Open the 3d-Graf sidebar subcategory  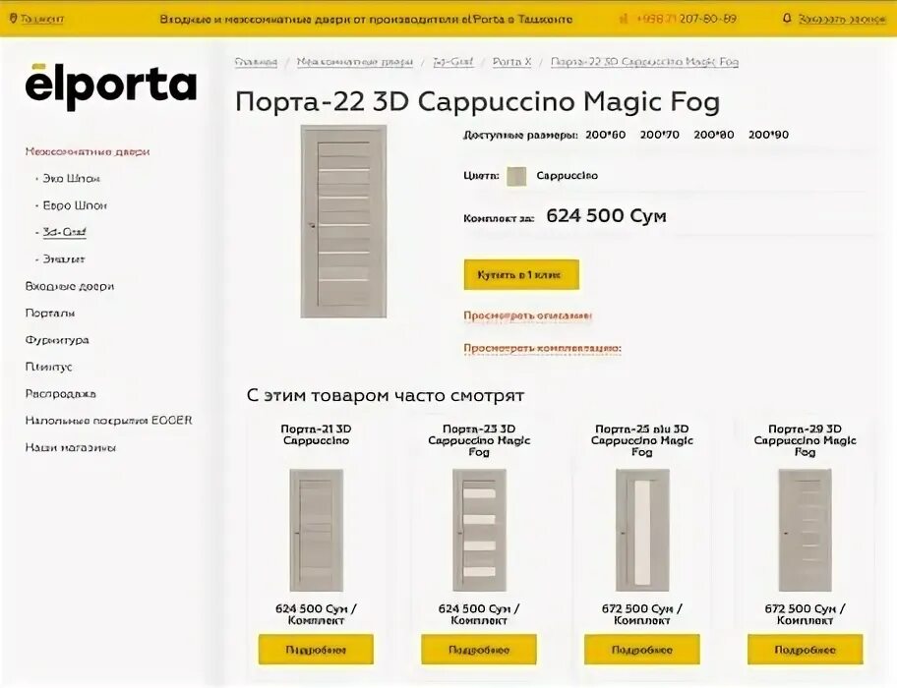[x=64, y=232]
